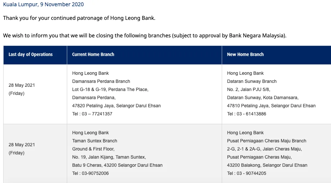
Task: Click the 'Lot G-18 & G-19, Perdana The Place' address line
Action: tap(110, 90)
